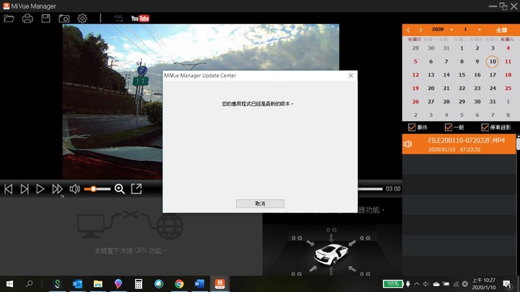
Task: Open Windows Start menu
Action: coord(9,284)
